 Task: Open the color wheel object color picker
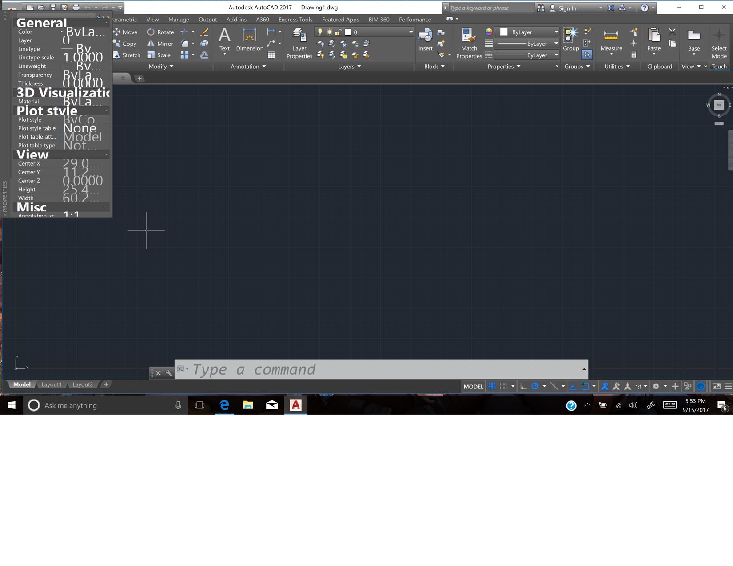489,32
